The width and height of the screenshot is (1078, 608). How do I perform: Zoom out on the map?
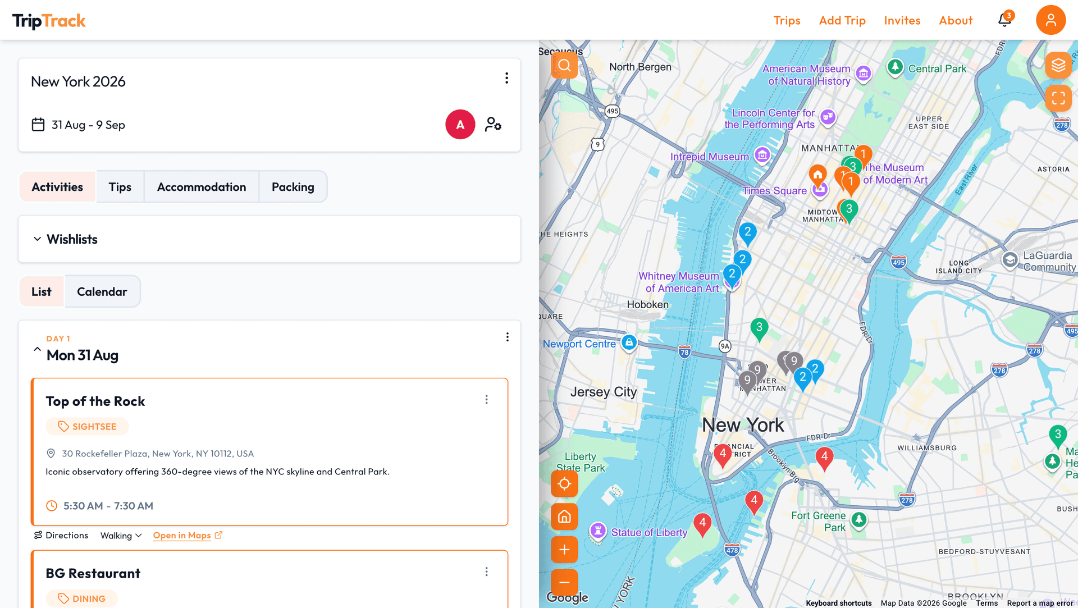[564, 583]
